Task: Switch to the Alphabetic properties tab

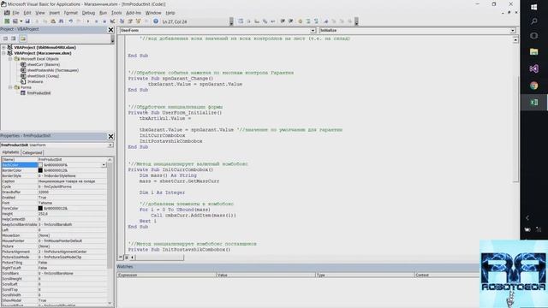Action: (10, 152)
